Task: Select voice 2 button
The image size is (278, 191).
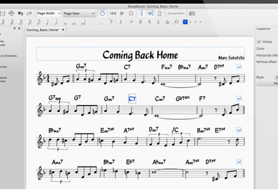Action: pyautogui.click(x=190, y=22)
